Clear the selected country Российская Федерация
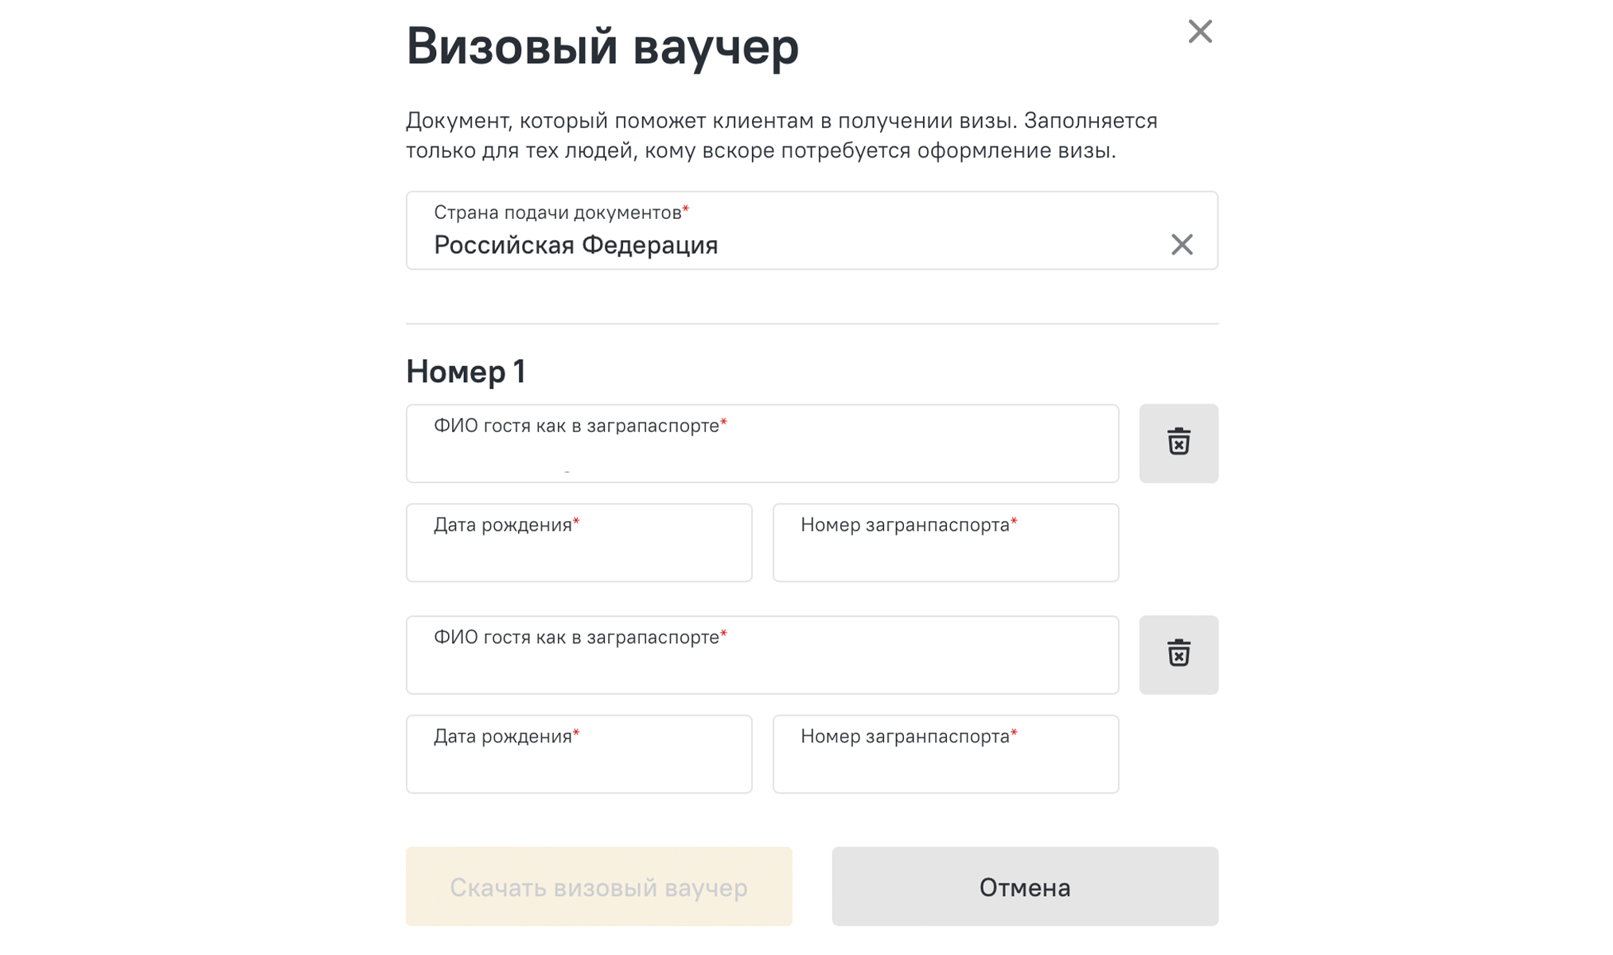1613x955 pixels. [1182, 244]
